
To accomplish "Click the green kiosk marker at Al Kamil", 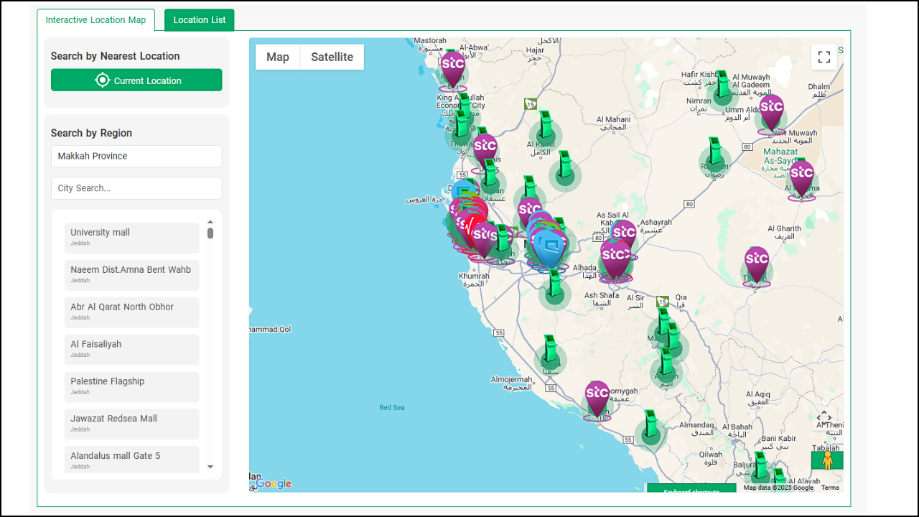I will [546, 129].
